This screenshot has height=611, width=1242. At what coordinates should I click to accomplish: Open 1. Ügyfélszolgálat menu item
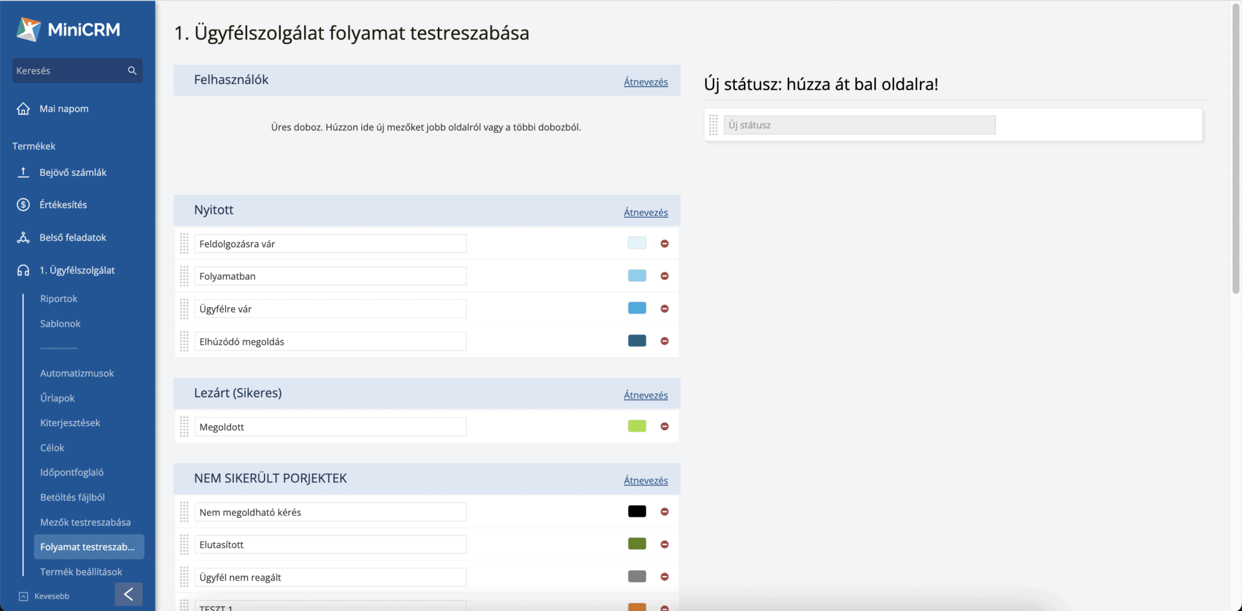tap(77, 270)
